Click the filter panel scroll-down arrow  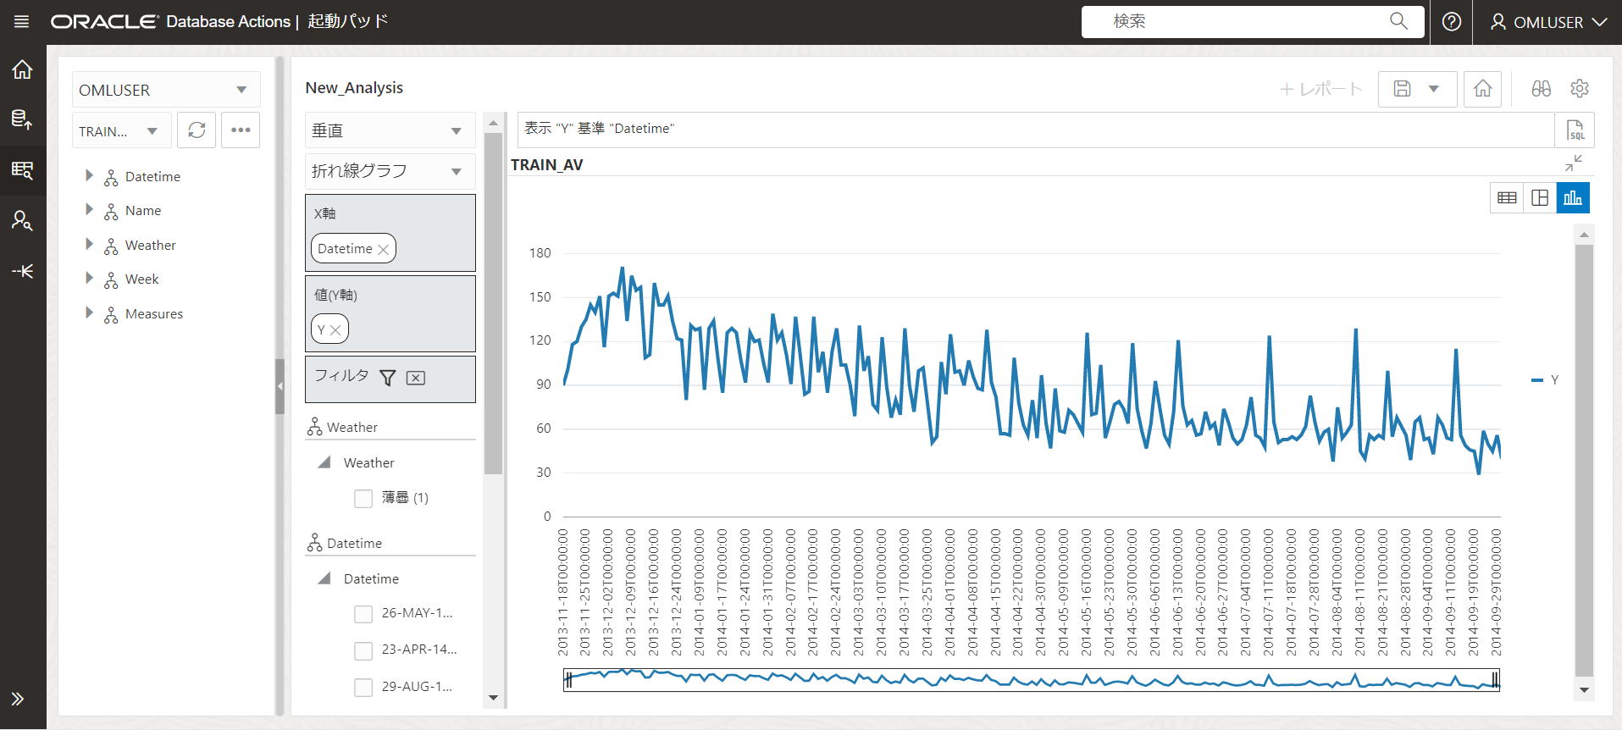493,698
